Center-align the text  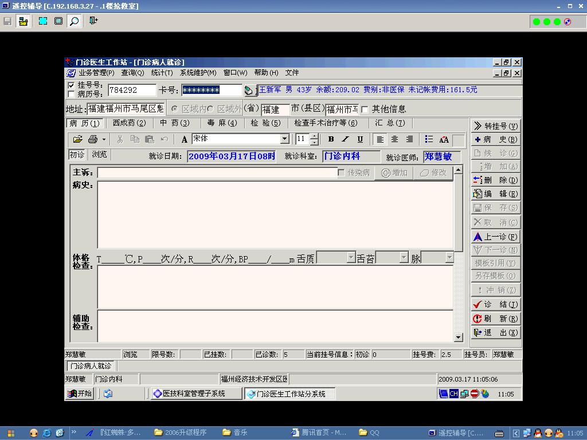click(394, 139)
